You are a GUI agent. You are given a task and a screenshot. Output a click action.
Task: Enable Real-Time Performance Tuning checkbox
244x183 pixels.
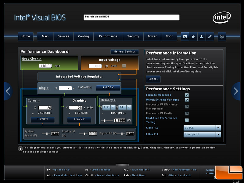point(187,120)
